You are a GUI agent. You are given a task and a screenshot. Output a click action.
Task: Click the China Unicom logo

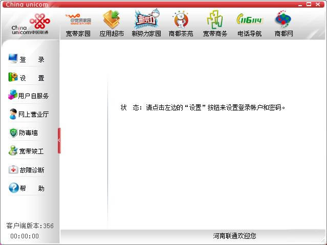point(31,24)
